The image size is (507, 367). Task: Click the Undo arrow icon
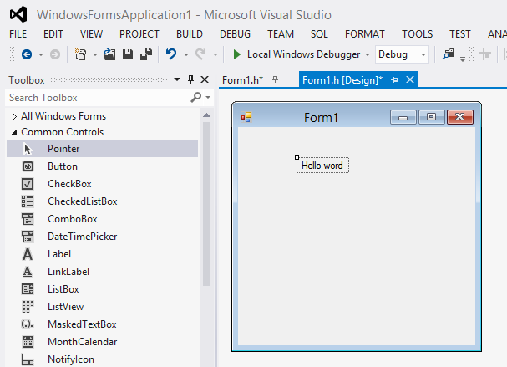point(171,54)
